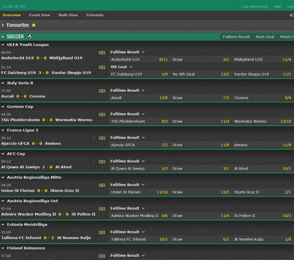Image resolution: width=294 pixels, height=260 pixels.
Task: Select Next Goal market tab
Action: point(265,37)
